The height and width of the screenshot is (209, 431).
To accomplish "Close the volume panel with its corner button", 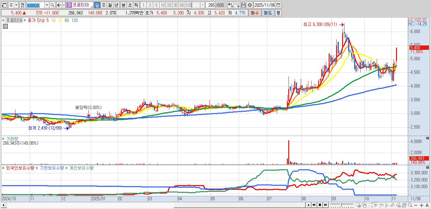I will [x=428, y=138].
